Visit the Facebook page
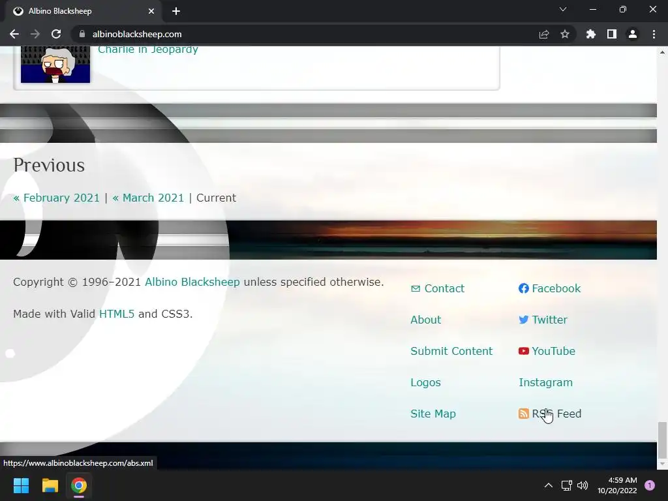668x501 pixels. (556, 288)
